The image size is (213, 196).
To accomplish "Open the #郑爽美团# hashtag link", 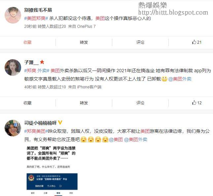I will [36, 131].
